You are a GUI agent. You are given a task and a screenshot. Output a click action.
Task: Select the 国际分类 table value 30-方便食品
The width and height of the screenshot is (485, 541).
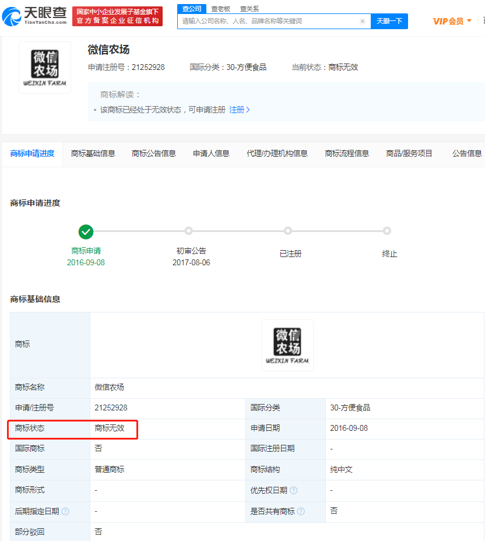[x=350, y=408]
